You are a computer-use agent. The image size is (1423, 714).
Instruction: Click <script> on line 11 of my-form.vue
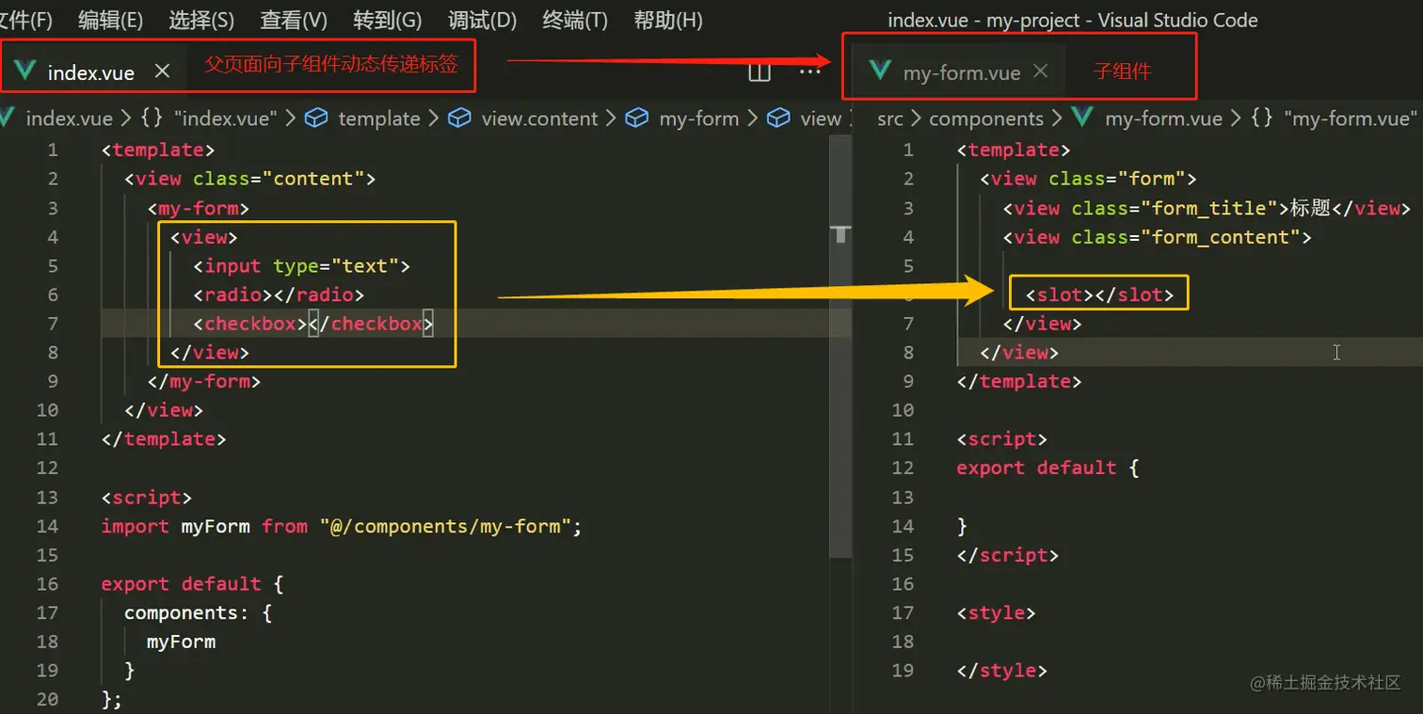[x=1002, y=439]
